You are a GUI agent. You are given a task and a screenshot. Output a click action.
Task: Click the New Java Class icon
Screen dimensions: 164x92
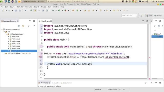[x=77, y=10]
